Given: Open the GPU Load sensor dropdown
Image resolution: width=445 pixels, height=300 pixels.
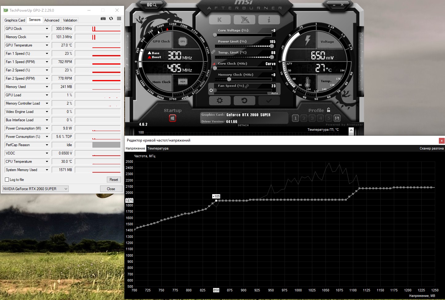Looking at the screenshot, I should pyautogui.click(x=47, y=95).
